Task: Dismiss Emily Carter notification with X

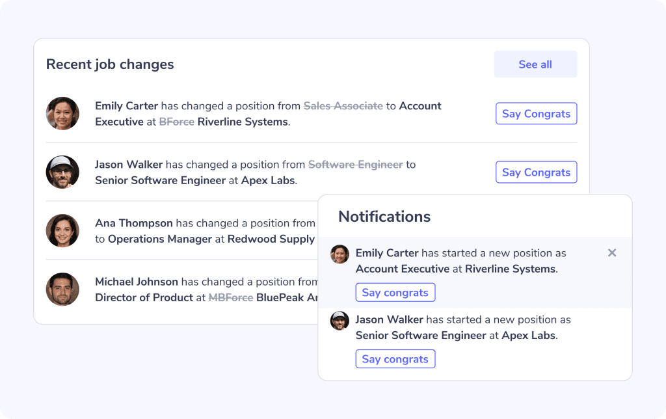Action: tap(611, 253)
